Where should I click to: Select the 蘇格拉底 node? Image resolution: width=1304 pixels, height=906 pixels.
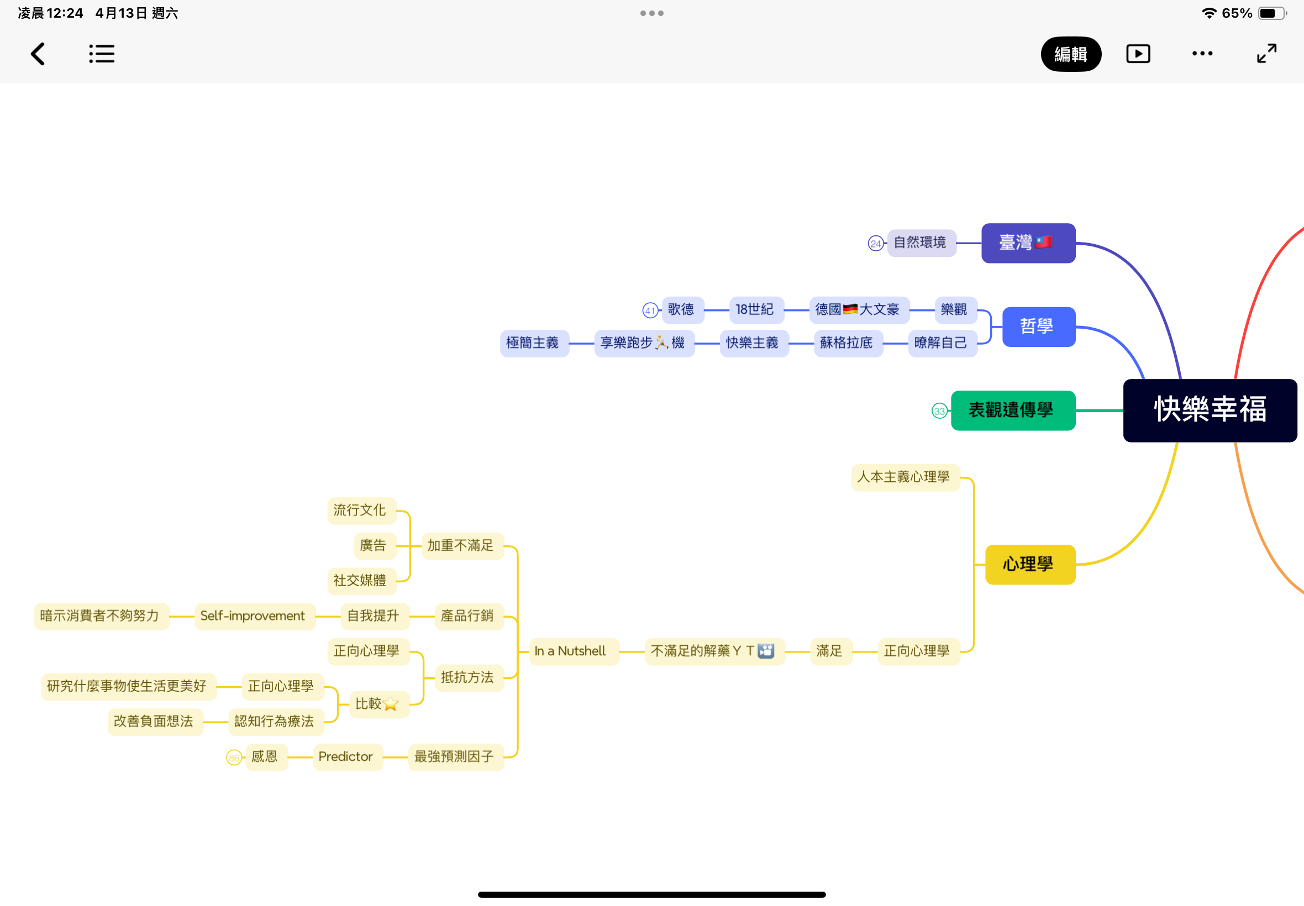[x=848, y=343]
